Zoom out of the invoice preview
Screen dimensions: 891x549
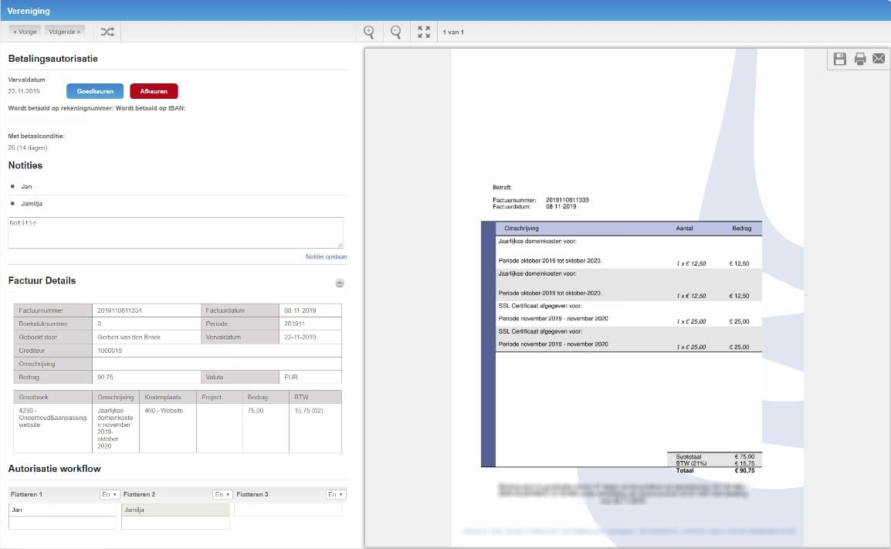(396, 32)
